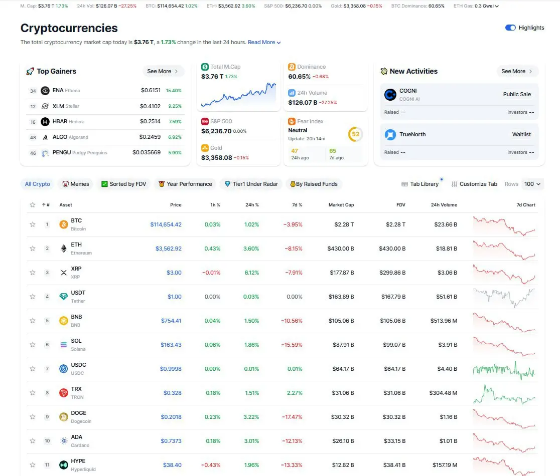Screen dimensions: 560x476
Task: Click the Dominance Bitcoin icon
Action: (292, 67)
